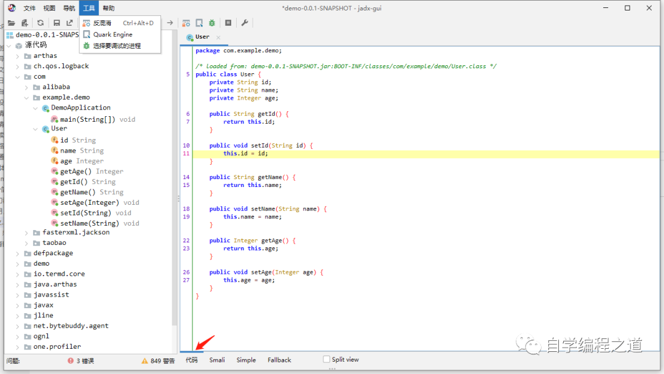Screen dimensions: 664x374
Task: Click the deobfuscation toolbar icon
Action: pyautogui.click(x=186, y=23)
